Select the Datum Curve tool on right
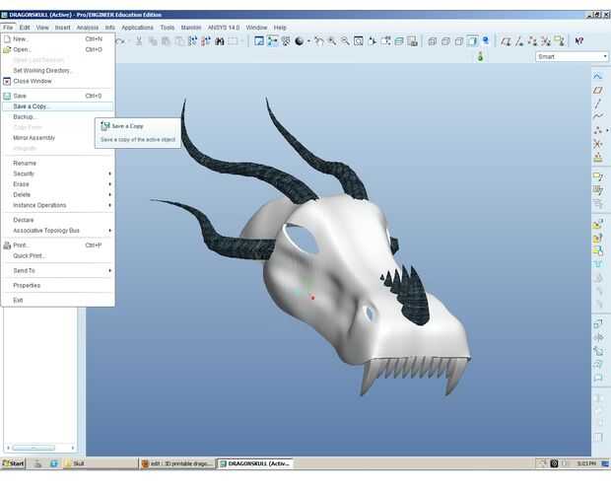This screenshot has height=489, width=611. click(598, 116)
